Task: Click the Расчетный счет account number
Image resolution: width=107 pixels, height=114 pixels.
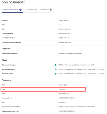Action: [67, 98]
